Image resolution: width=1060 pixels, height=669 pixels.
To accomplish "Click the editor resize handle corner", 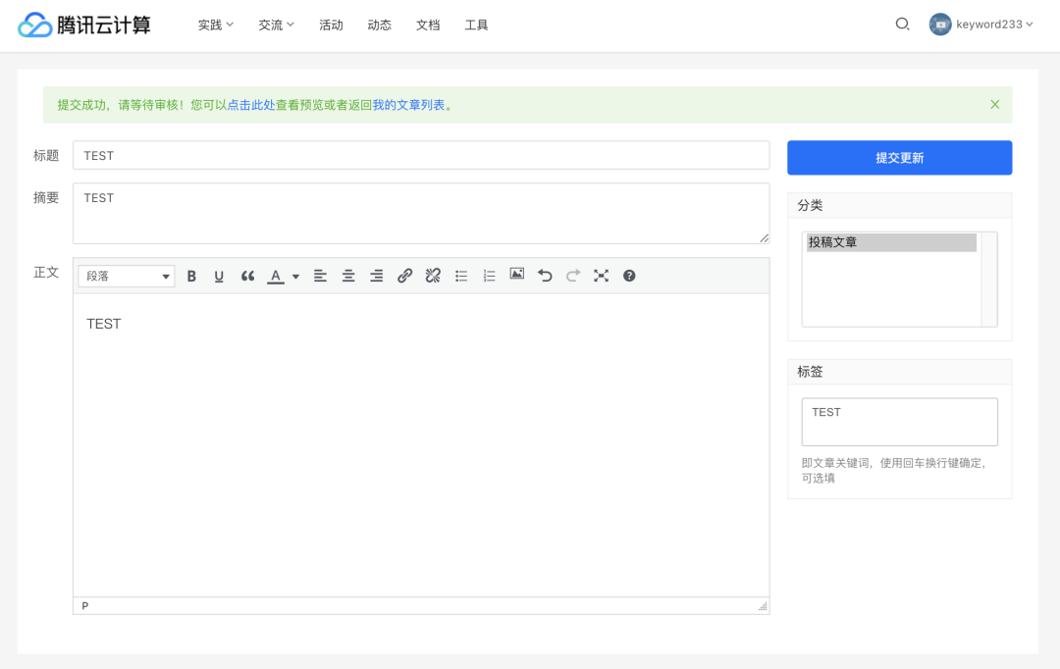I will point(763,606).
